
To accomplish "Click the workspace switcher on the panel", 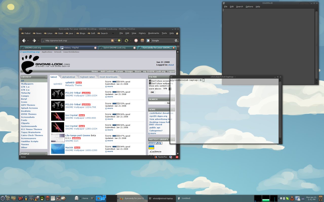I will pos(106,198).
